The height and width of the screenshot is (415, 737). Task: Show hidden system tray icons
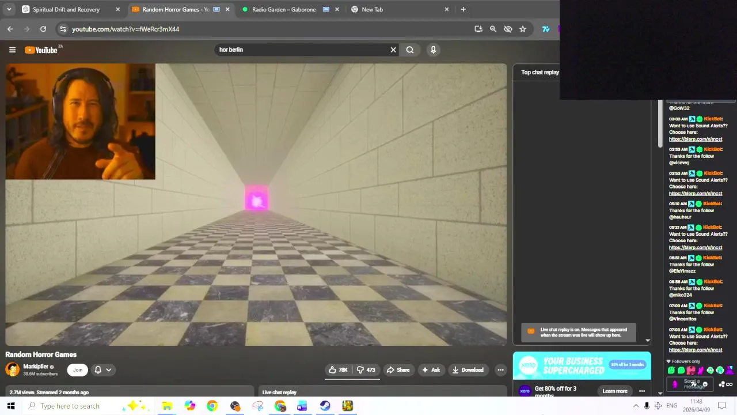click(636, 406)
